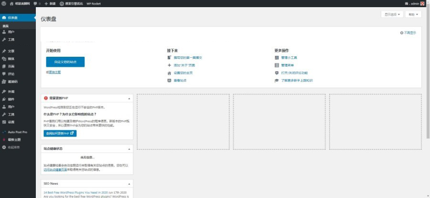The image size is (430, 198).
Task: Open 搜索引擎优化 SEO gear in admin bar
Action: click(71, 3)
